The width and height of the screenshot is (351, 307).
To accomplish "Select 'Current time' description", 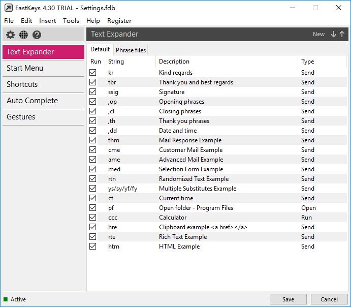I will 176,198.
